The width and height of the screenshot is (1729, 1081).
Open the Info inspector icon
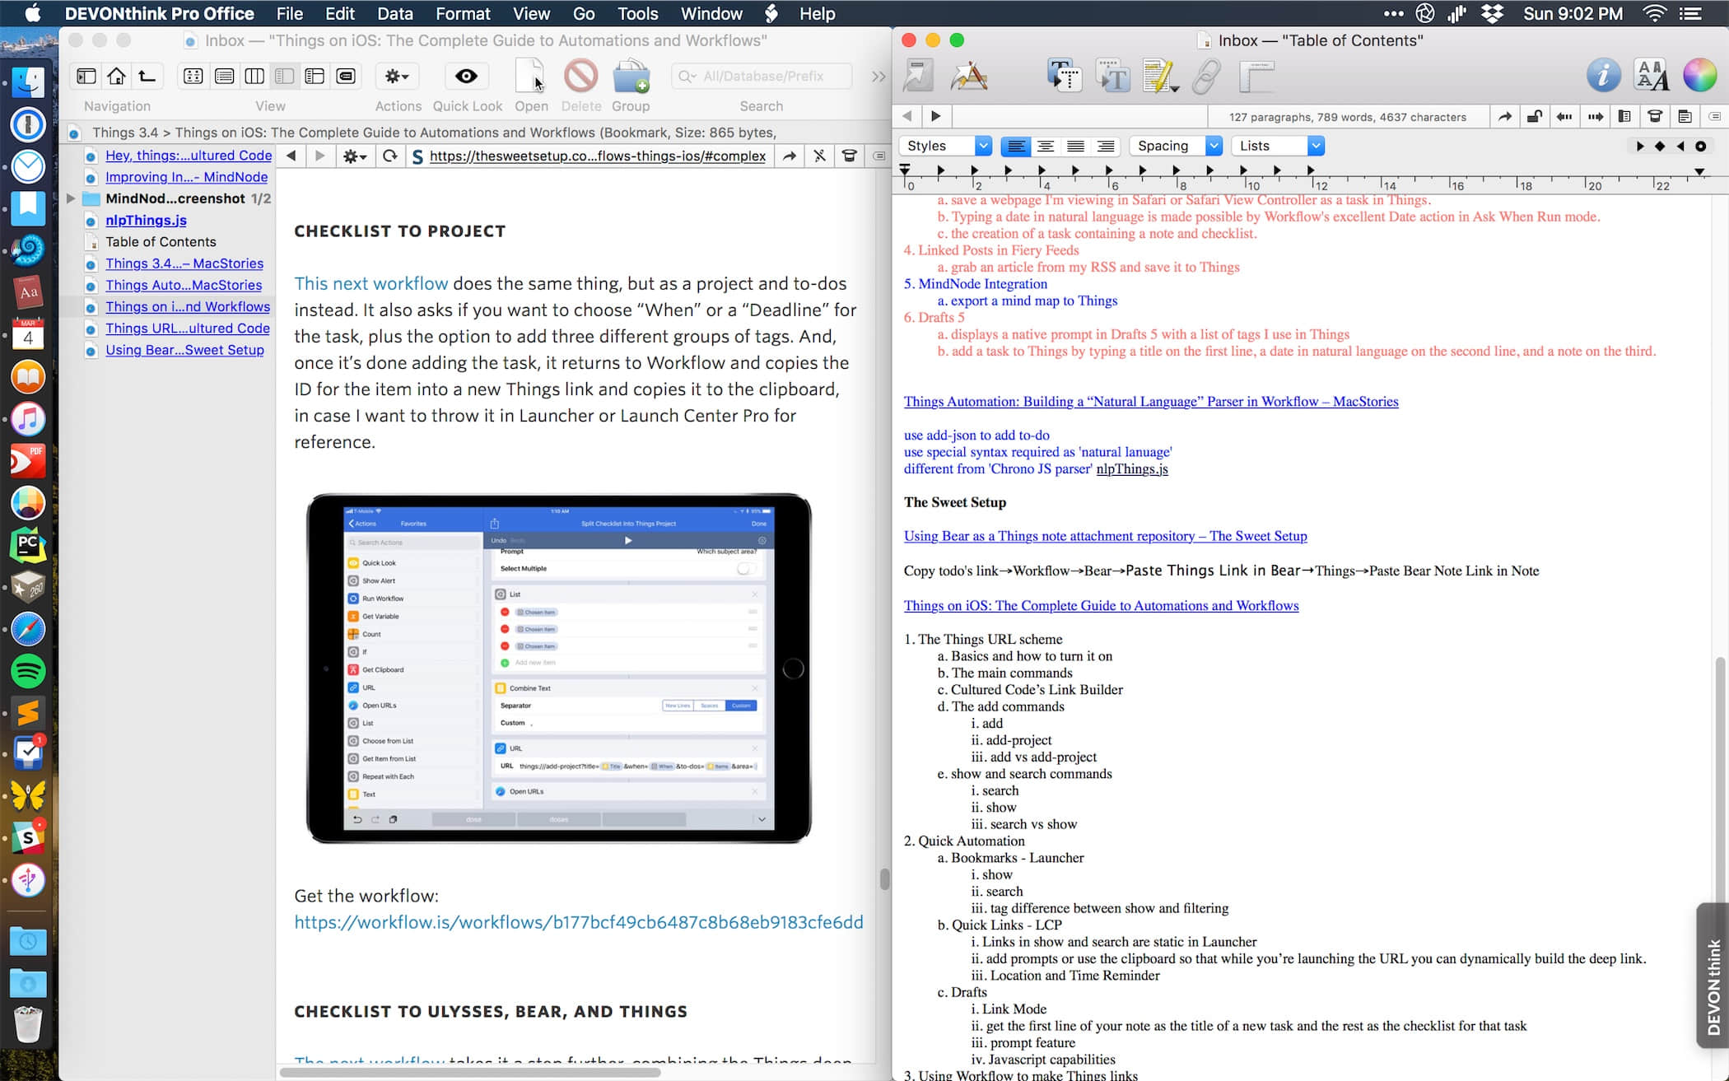click(1602, 76)
